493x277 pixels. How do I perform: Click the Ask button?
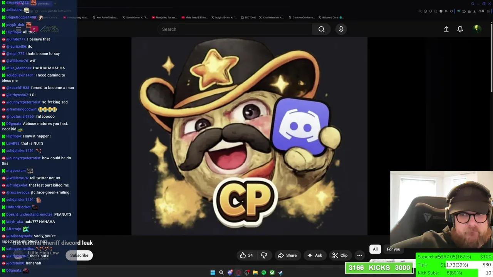pyautogui.click(x=314, y=255)
